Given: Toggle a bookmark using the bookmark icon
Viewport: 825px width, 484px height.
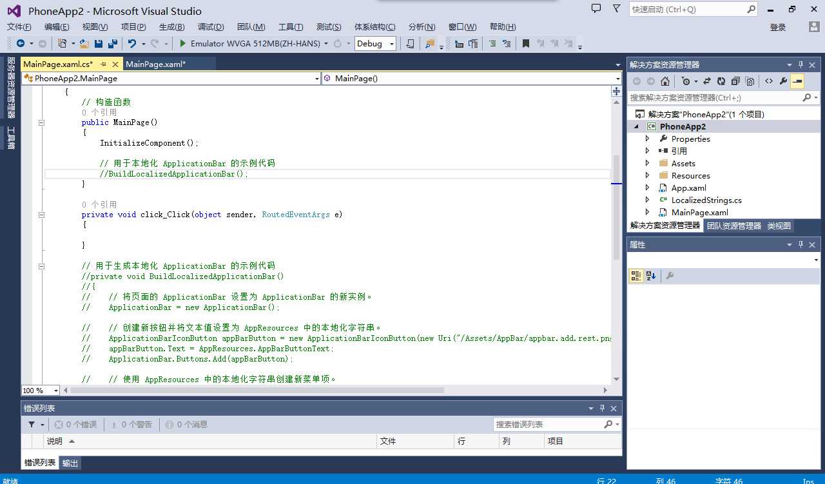Looking at the screenshot, I should [526, 43].
